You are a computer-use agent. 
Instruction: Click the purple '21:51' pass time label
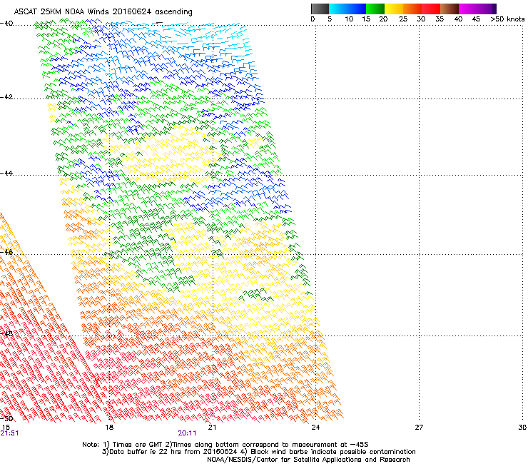pyautogui.click(x=9, y=433)
